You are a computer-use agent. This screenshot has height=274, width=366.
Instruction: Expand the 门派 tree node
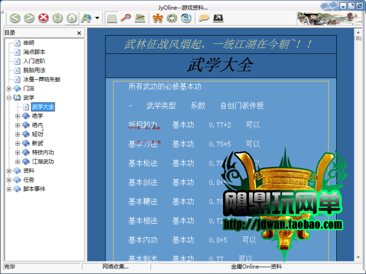point(9,89)
